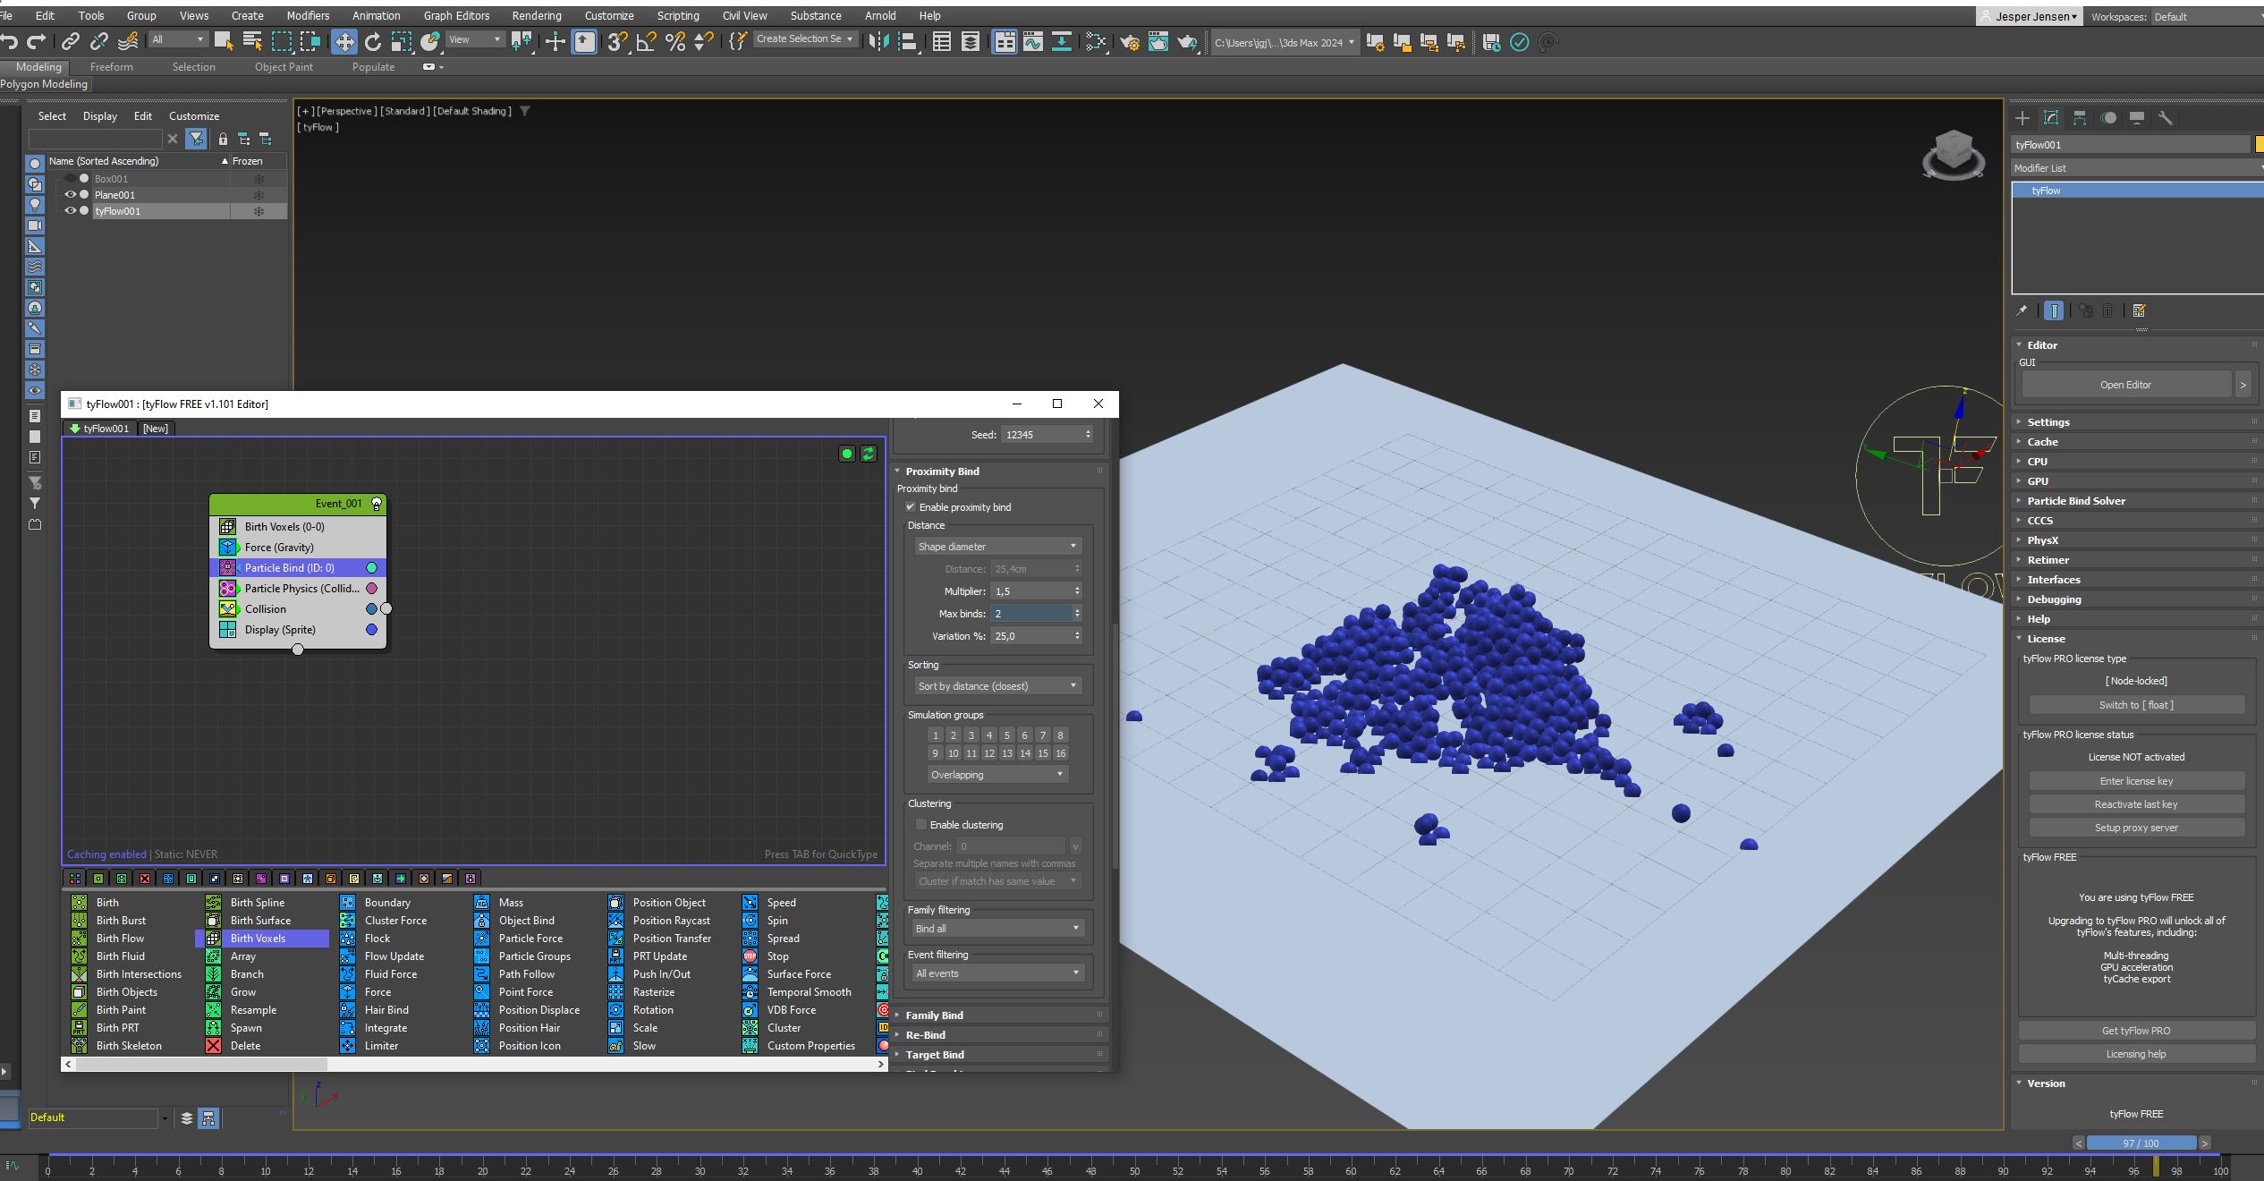Click the Delete operator in depot
Screen dimensions: 2264x1181
245,1046
